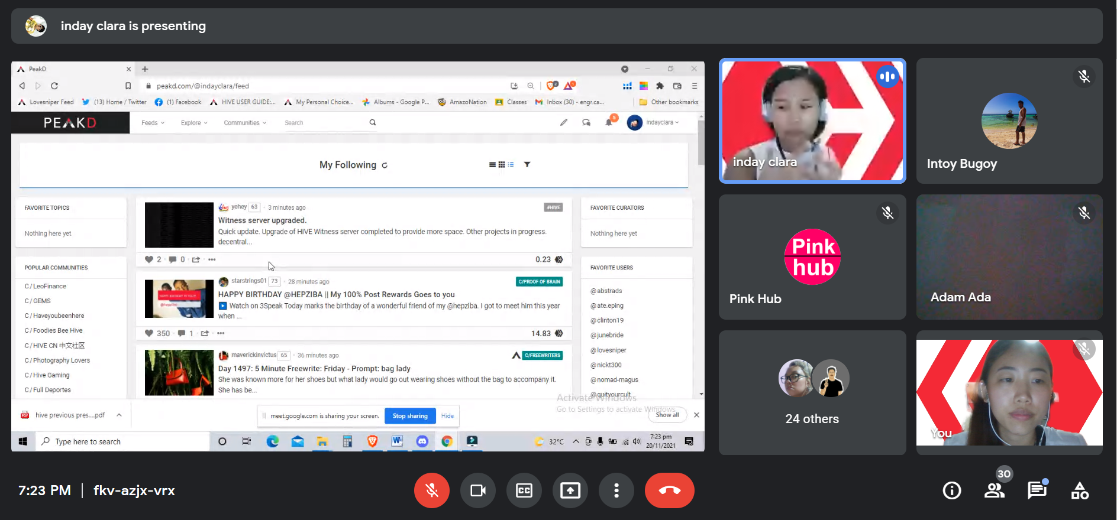Viewport: 1117px width, 520px height.
Task: Like the Witness server upgraded post
Action: pyautogui.click(x=149, y=259)
